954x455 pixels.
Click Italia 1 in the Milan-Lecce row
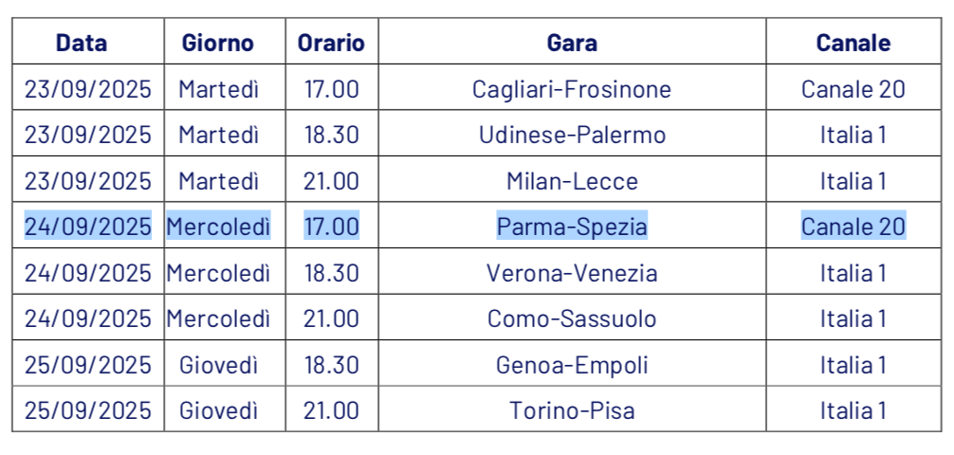coord(853,181)
